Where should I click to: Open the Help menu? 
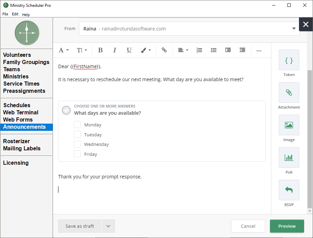26,15
